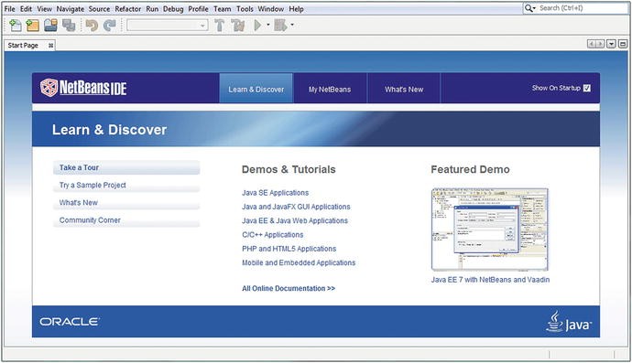Click the Java logo
This screenshot has height=363, width=632.
pyautogui.click(x=569, y=322)
